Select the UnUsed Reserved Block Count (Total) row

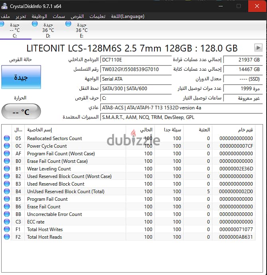[129, 191]
